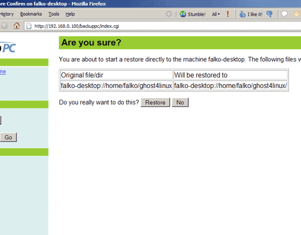Click 'Will be restored to' header cell

point(230,75)
